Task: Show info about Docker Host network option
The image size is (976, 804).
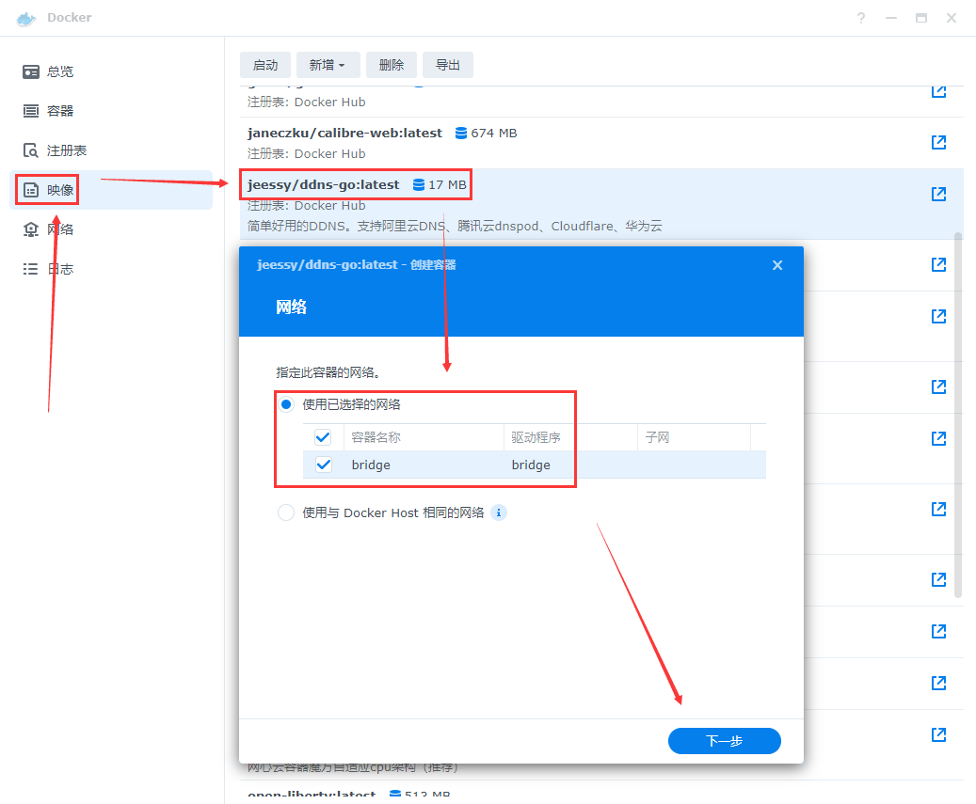Action: (x=499, y=513)
